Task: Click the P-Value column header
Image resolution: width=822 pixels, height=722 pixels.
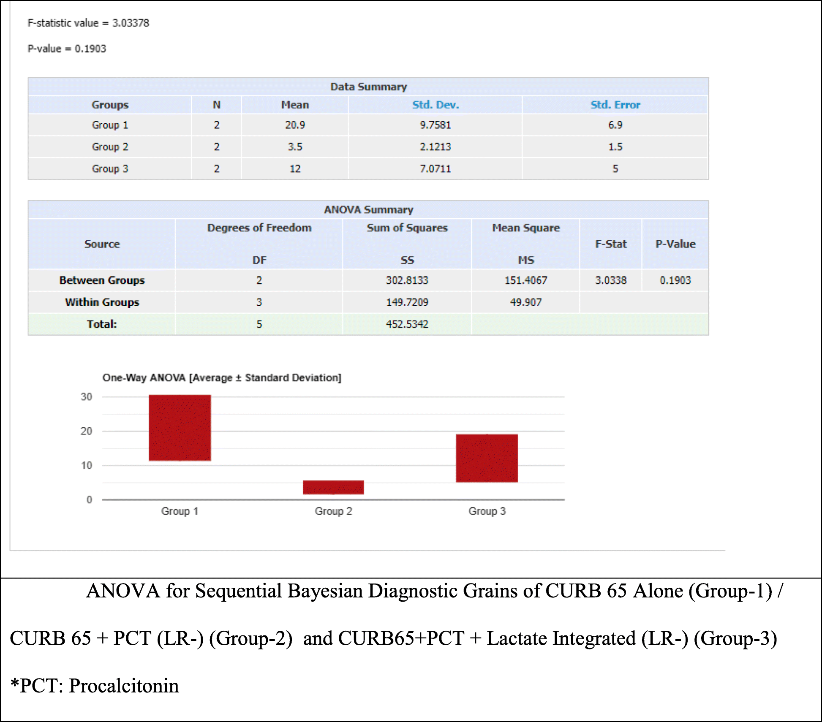Action: (x=675, y=244)
